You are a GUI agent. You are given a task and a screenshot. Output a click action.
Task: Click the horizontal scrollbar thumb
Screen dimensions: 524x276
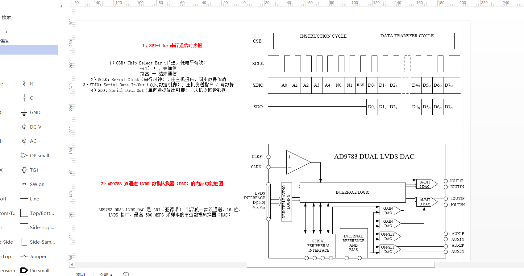pos(341,265)
